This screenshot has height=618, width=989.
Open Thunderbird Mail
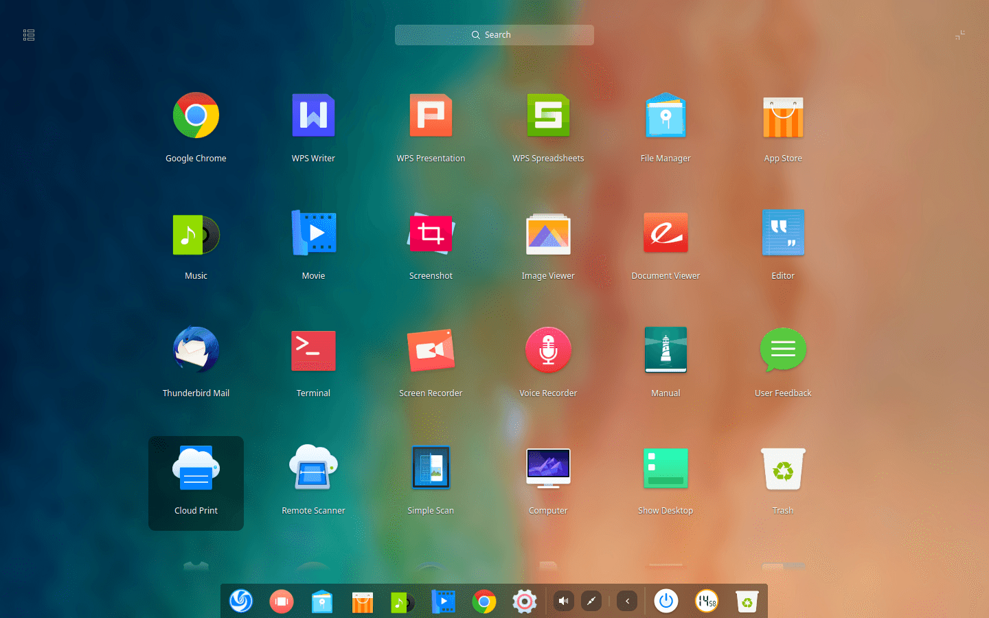[x=196, y=350]
